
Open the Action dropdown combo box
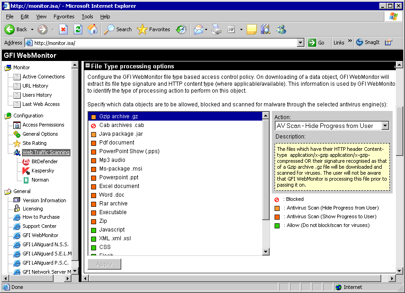332,126
